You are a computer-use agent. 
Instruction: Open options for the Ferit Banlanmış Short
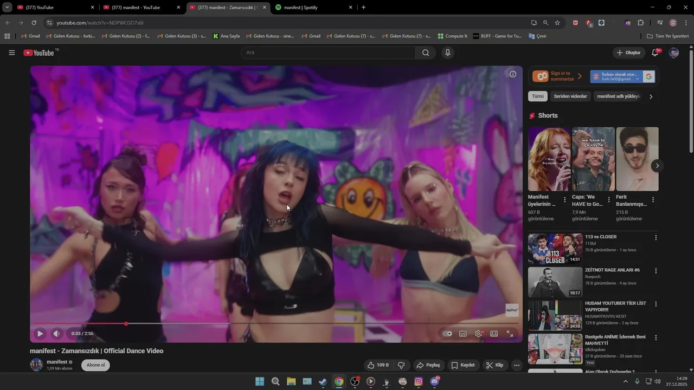(x=653, y=200)
